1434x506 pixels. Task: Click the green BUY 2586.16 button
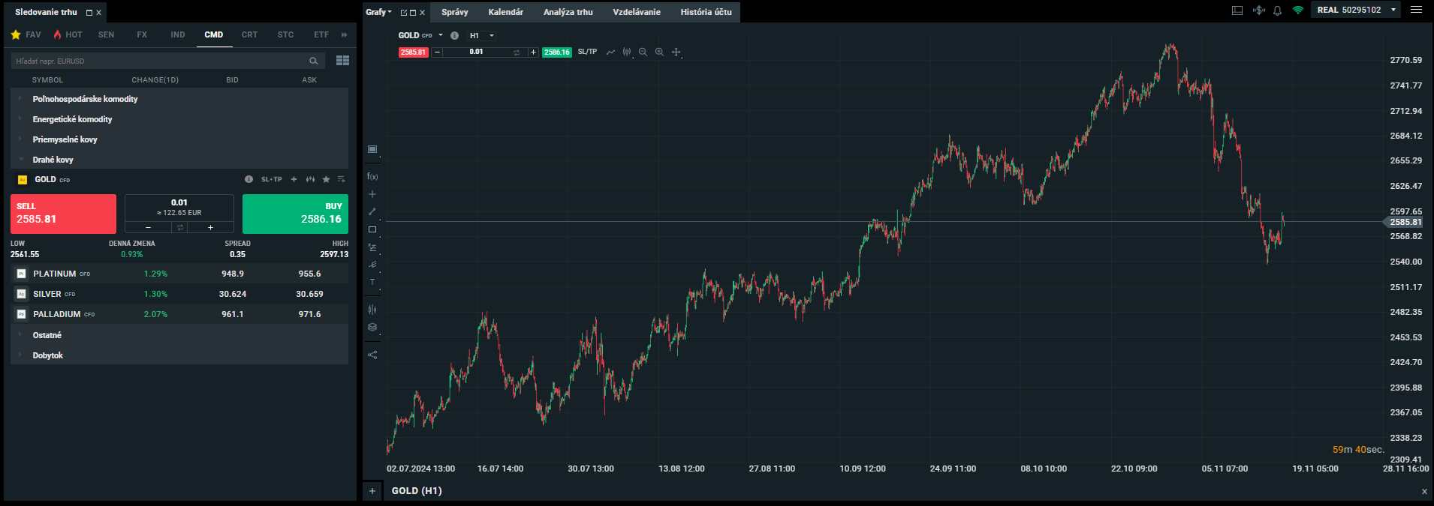(x=295, y=214)
